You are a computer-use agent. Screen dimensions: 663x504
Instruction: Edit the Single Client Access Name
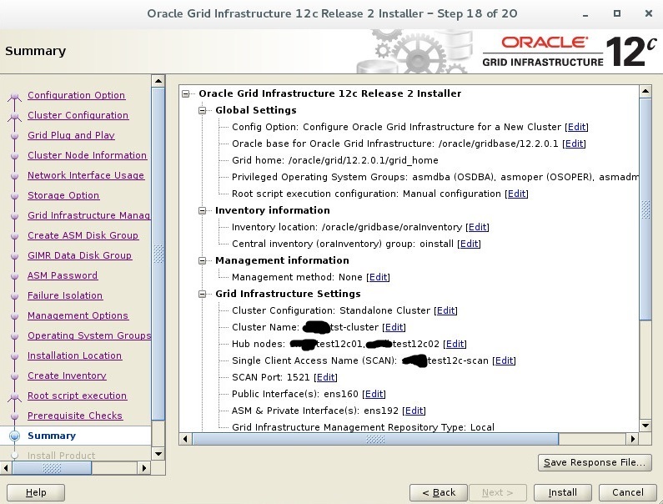pyautogui.click(x=504, y=360)
